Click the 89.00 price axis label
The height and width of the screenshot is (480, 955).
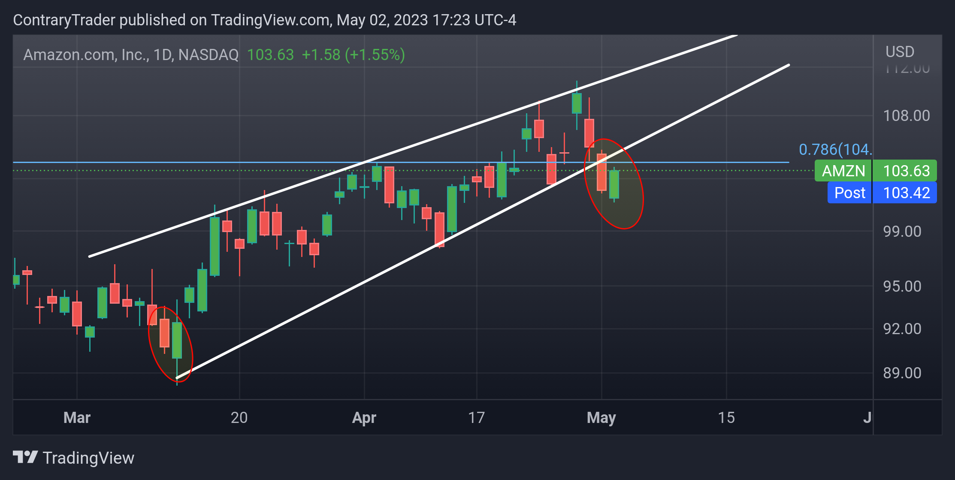point(902,373)
